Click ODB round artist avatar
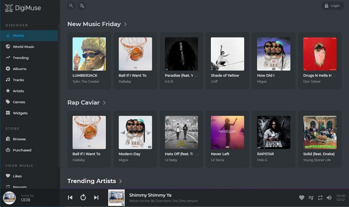The height and width of the screenshot is (207, 349). [x=9, y=198]
